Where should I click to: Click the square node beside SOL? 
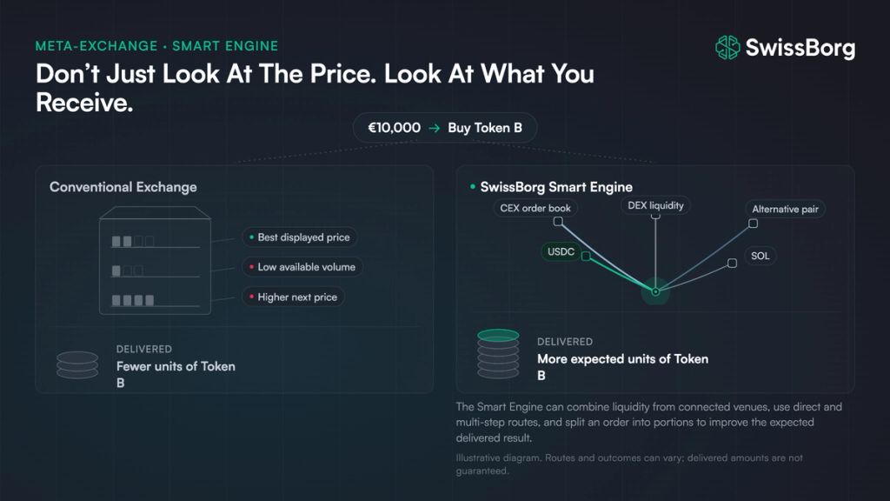click(x=732, y=263)
